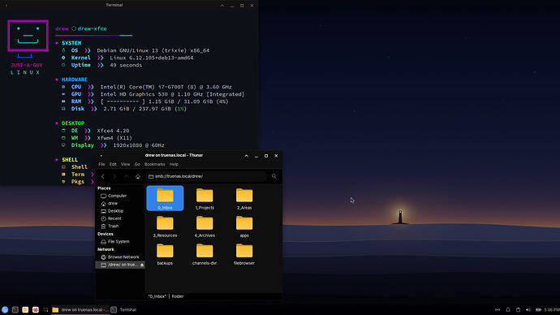Screen dimensions: 560x315
Task: Select the 1_Projects folder
Action: (205, 198)
